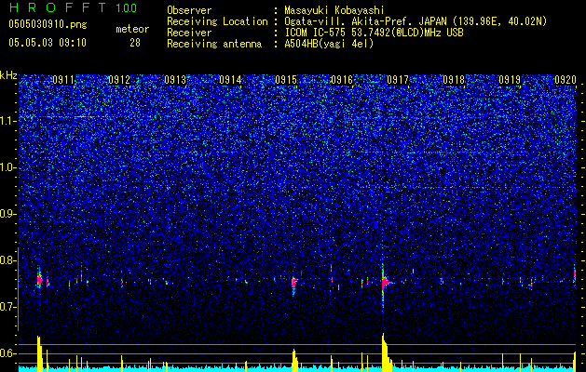Click the red echo at 0920 edge
The image size is (586, 372).
[575, 274]
